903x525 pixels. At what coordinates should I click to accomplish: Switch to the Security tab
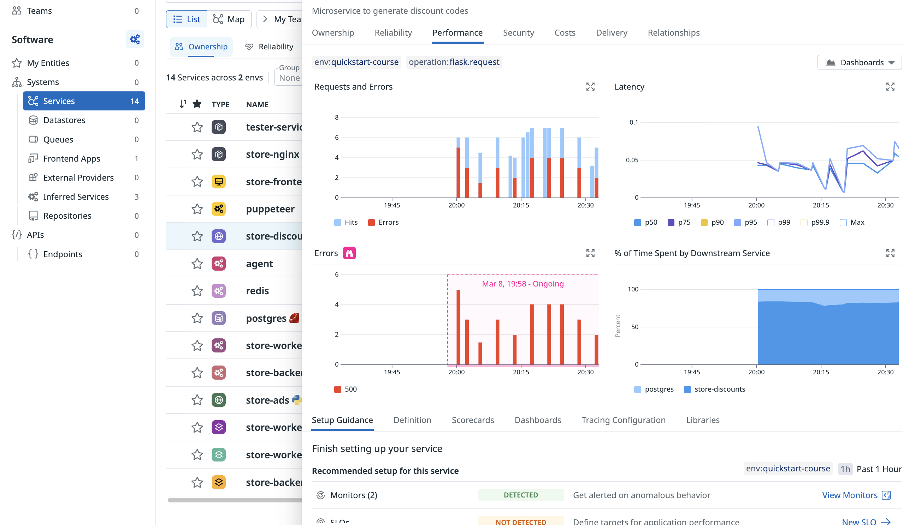click(x=518, y=32)
